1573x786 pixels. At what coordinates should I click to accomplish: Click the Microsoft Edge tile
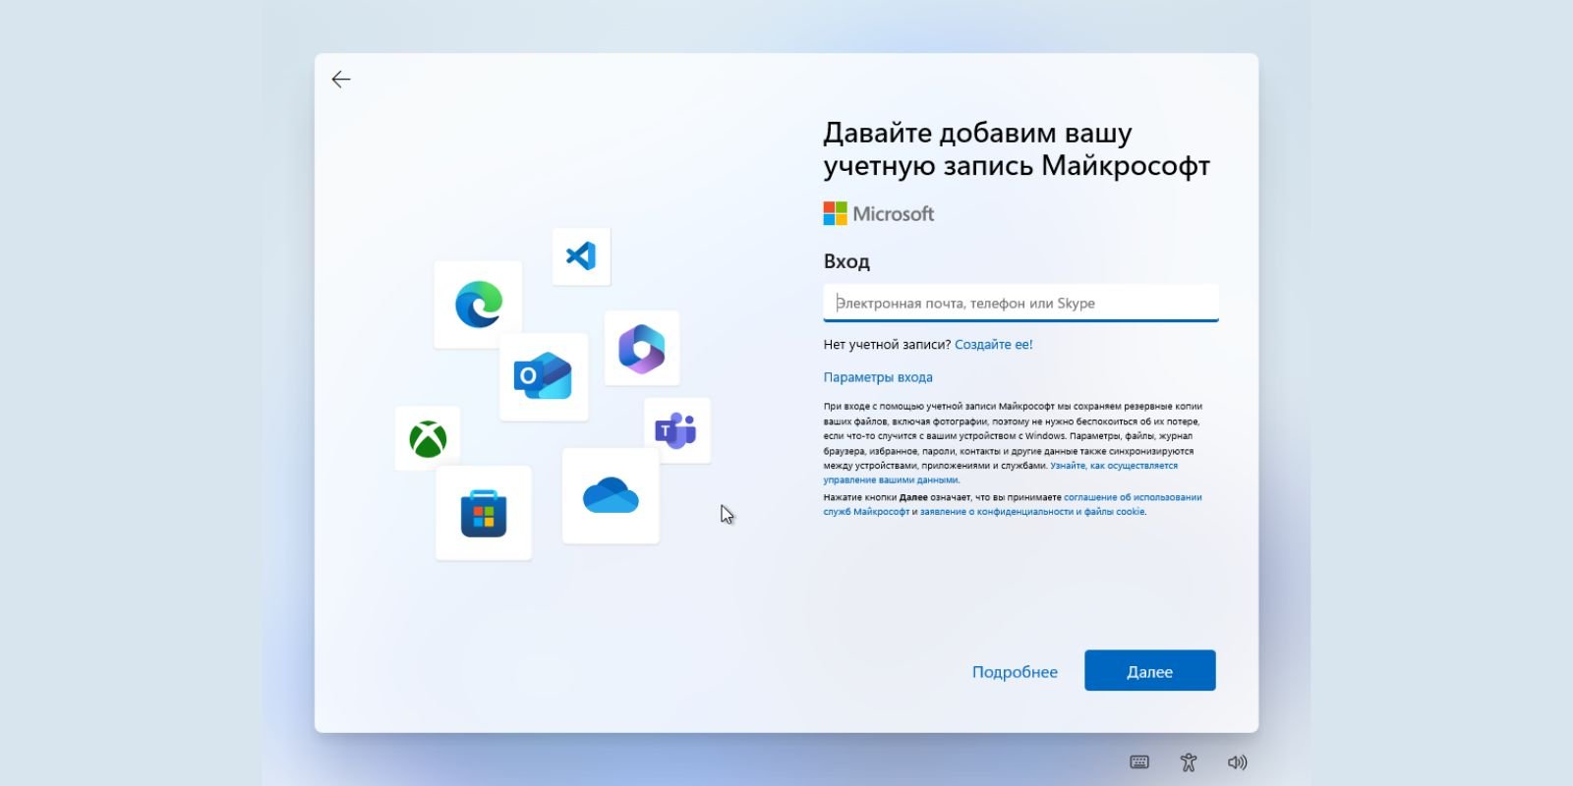[479, 304]
